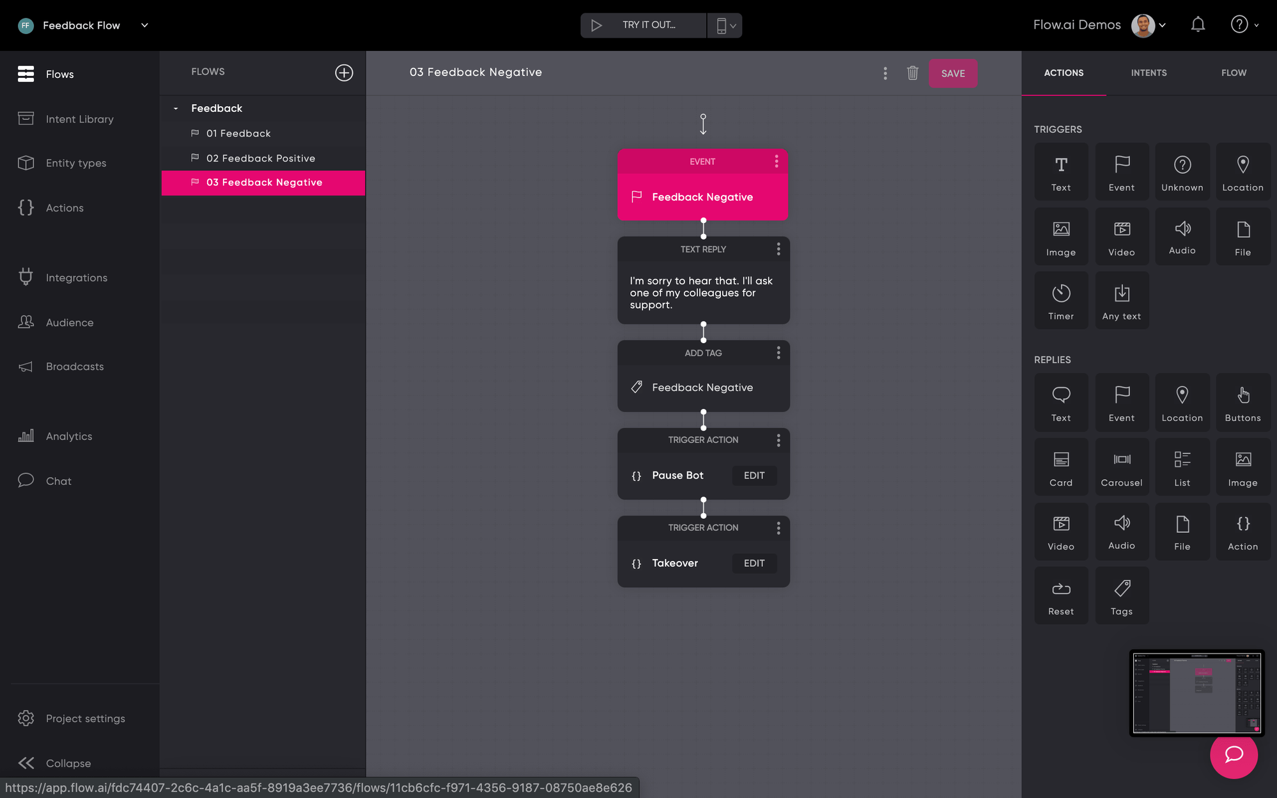Add a new flow with the plus icon

click(344, 73)
